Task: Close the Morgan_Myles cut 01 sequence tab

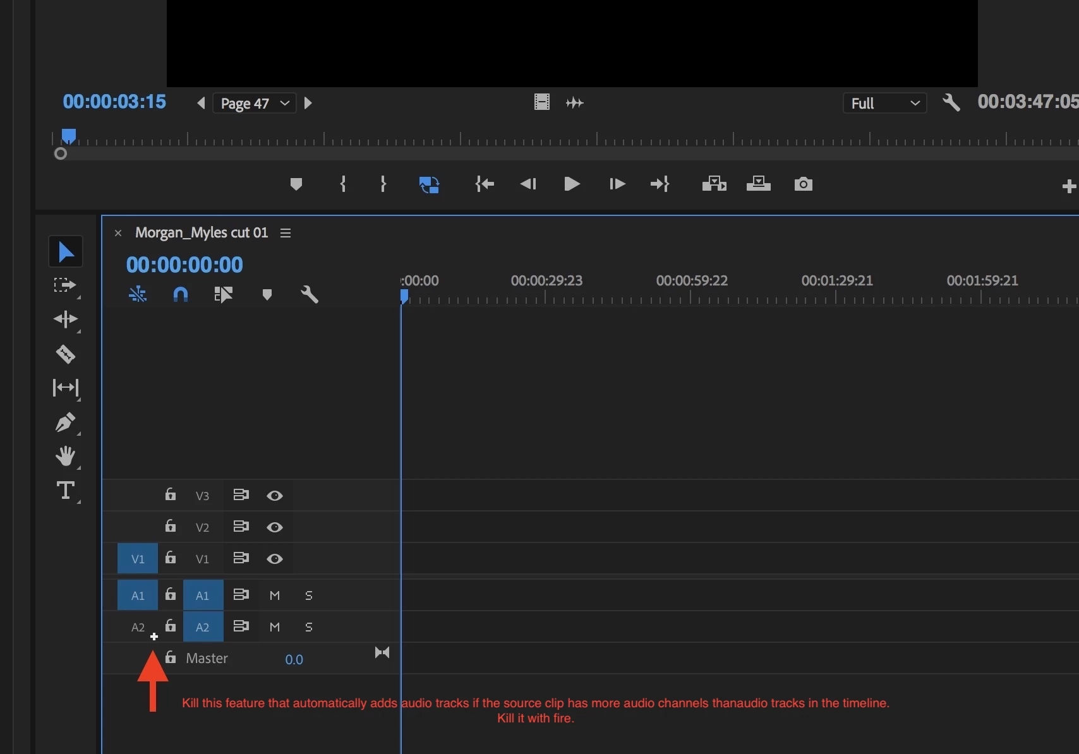Action: coord(118,233)
